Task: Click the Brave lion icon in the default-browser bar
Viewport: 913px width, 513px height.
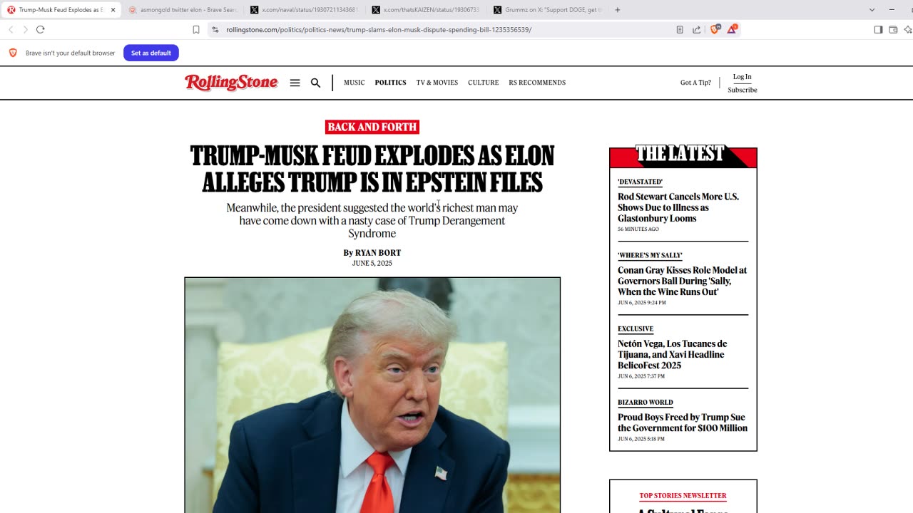Action: 13,53
